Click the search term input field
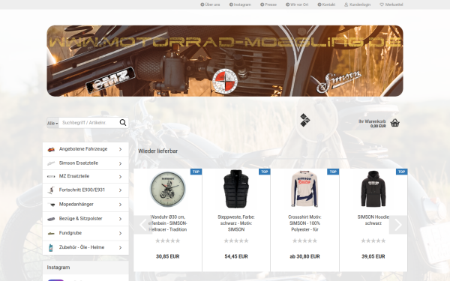Image resolution: width=450 pixels, height=281 pixels. tap(89, 123)
